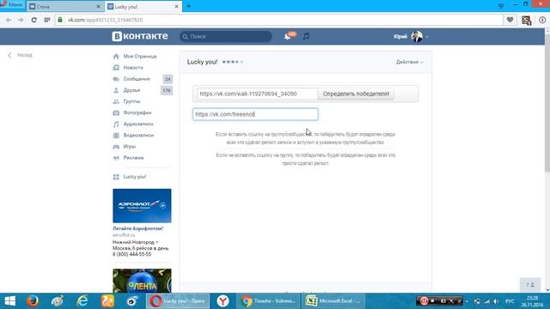The width and height of the screenshot is (550, 309).
Task: Click the VKontakte logo
Action: (x=140, y=36)
